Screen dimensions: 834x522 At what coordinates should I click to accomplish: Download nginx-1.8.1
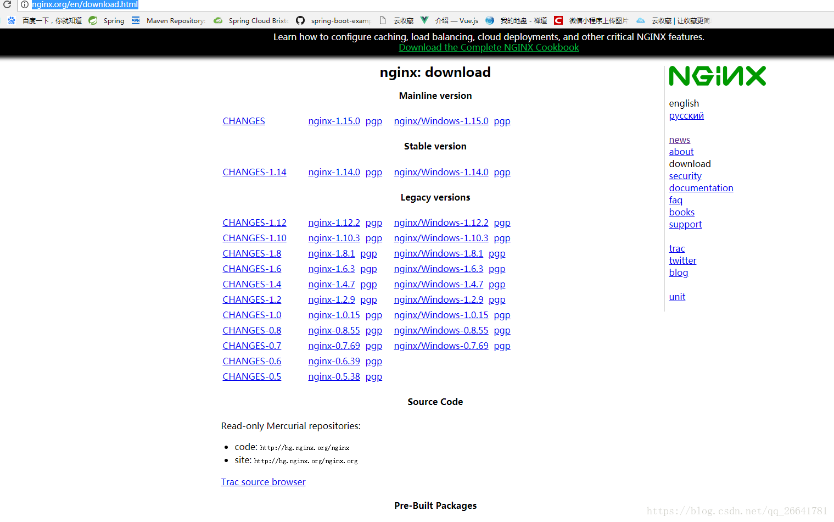[332, 253]
